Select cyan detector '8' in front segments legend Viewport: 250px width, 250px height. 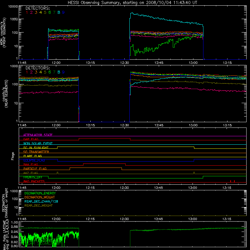click(59, 12)
